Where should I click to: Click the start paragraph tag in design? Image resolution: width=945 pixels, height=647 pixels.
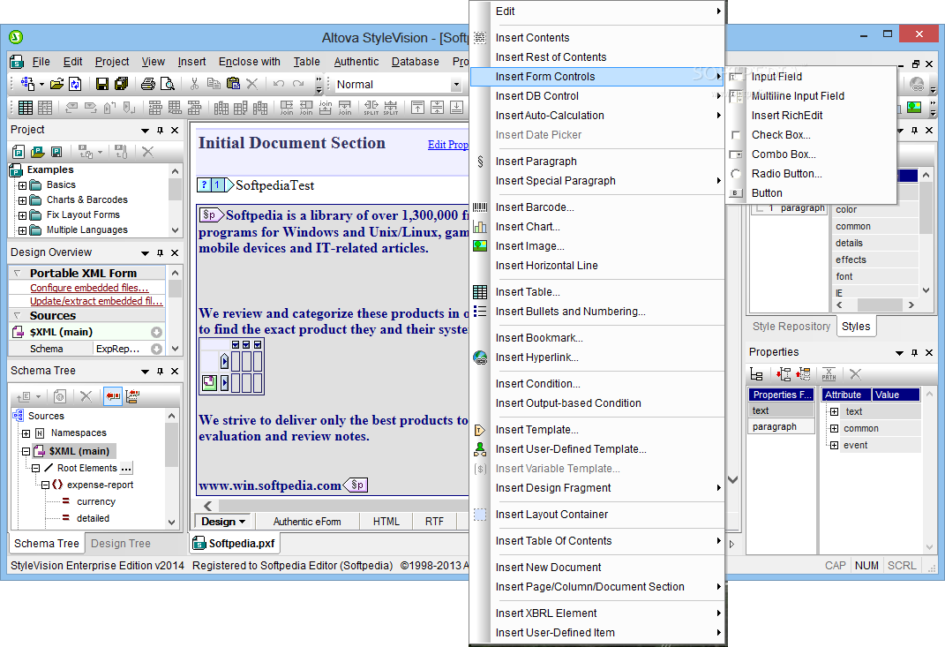[x=212, y=214]
